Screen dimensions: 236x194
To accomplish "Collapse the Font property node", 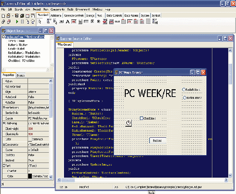I will (x=3, y=165).
